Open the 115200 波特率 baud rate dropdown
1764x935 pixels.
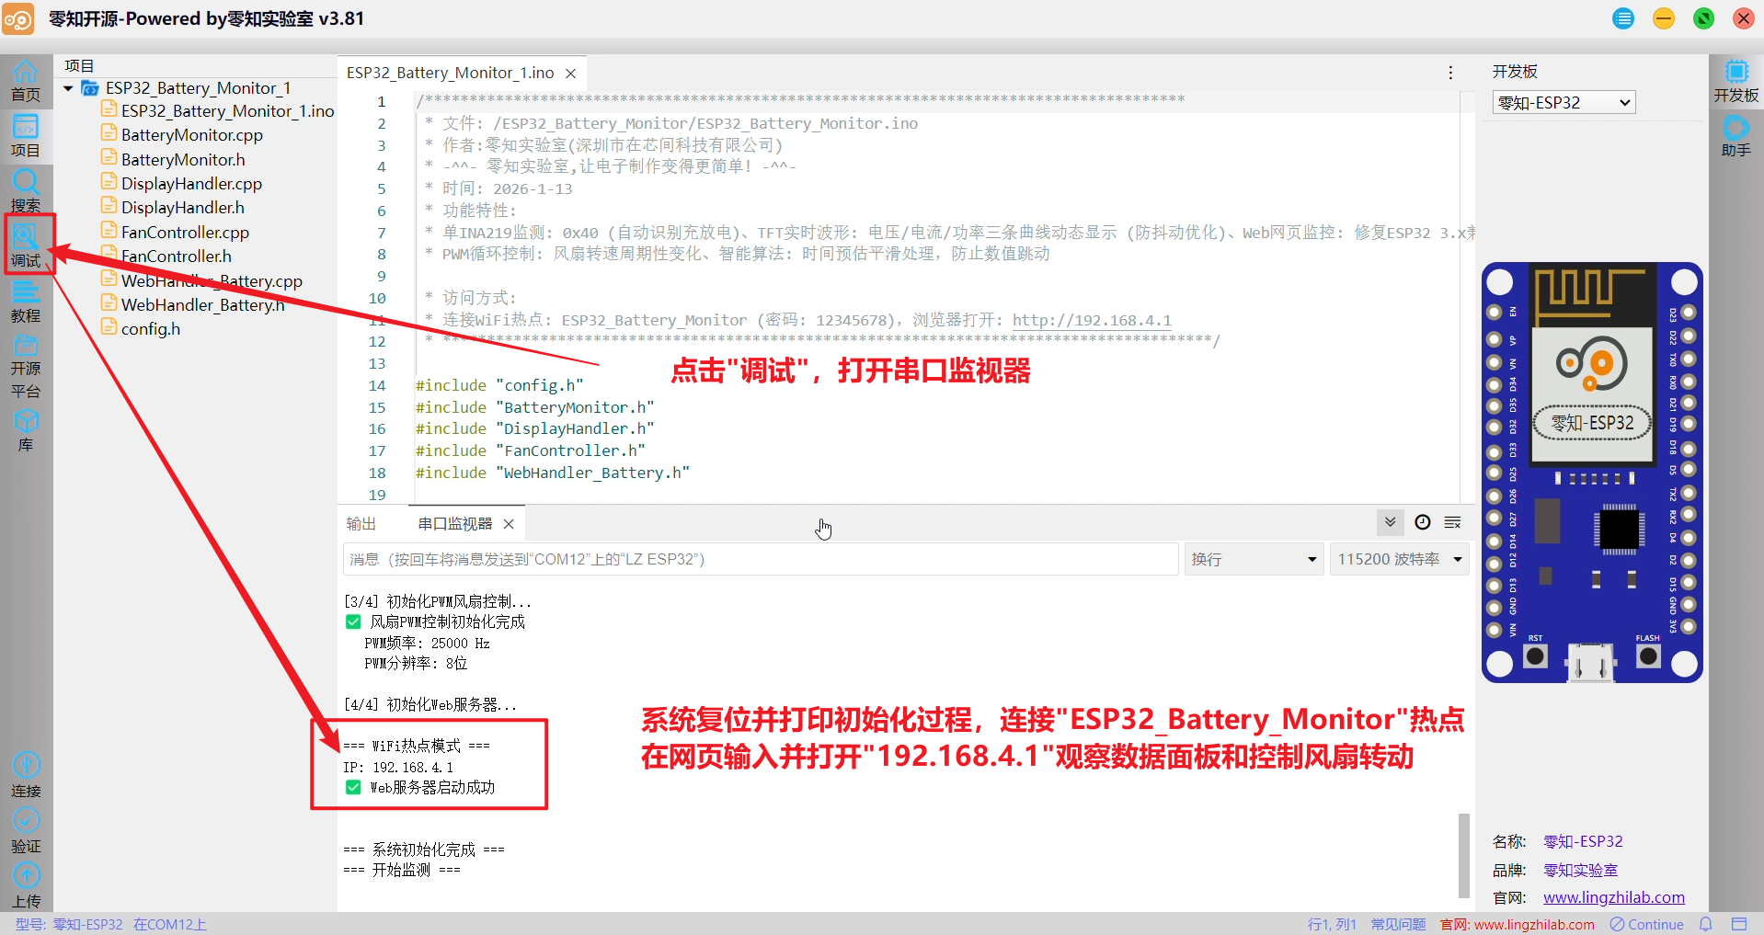click(x=1399, y=559)
